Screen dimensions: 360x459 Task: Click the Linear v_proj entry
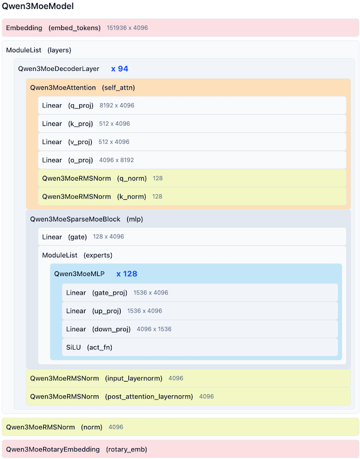192,142
